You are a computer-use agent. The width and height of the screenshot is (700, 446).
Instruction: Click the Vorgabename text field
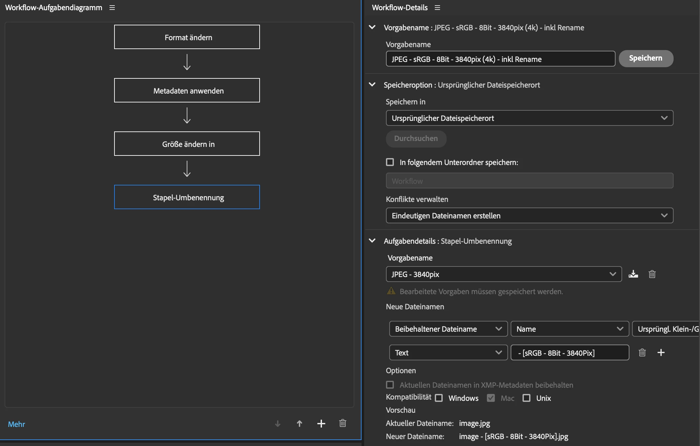pos(500,59)
